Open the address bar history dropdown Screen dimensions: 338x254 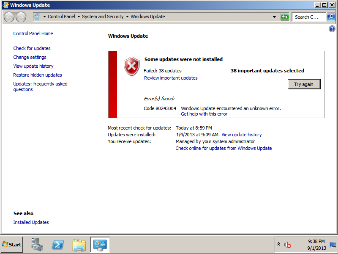click(x=274, y=17)
